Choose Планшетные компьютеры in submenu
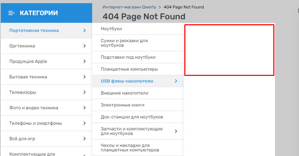Viewport: 299px width, 156px height. click(129, 69)
